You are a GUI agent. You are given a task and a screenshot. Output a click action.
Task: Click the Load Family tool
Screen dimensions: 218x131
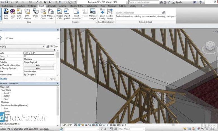pos(102,14)
